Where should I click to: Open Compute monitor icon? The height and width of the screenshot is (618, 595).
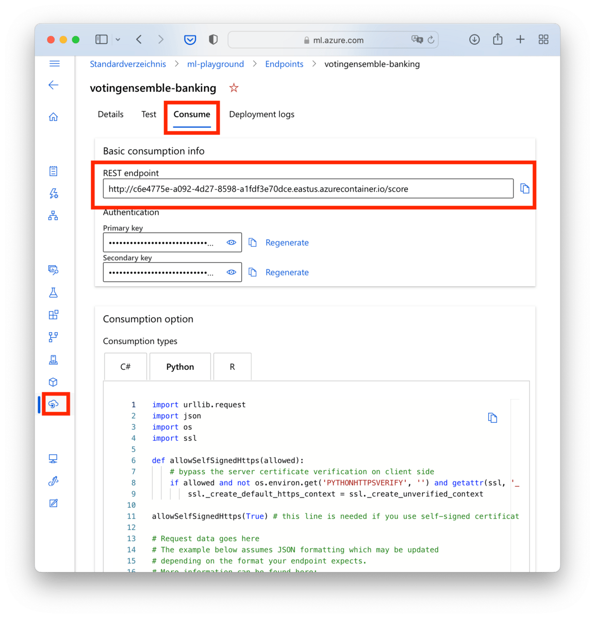[54, 458]
